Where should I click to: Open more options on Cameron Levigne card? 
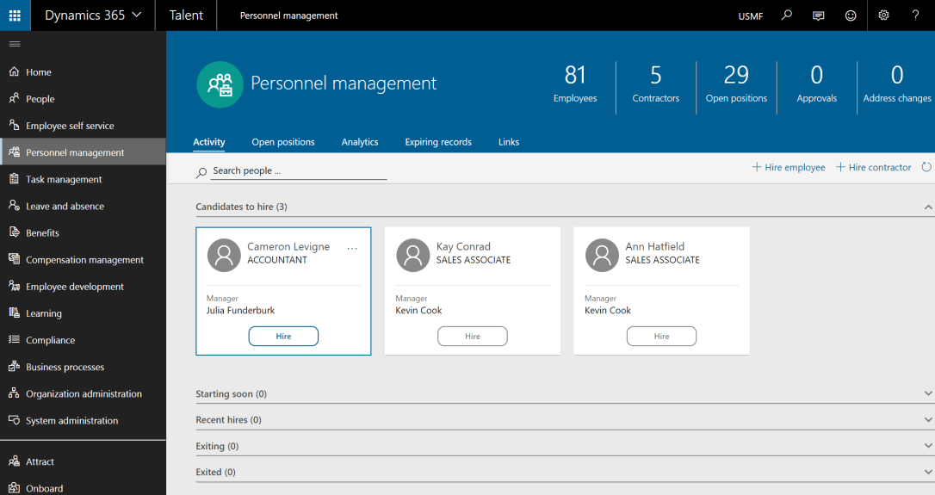(352, 248)
